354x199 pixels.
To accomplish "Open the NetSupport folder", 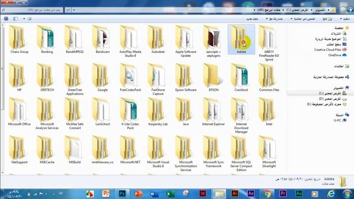I will (19, 150).
